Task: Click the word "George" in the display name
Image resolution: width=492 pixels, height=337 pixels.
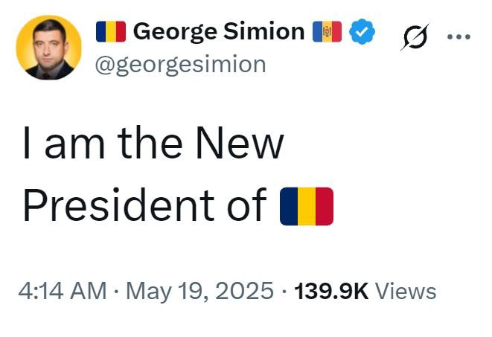Action: point(175,31)
